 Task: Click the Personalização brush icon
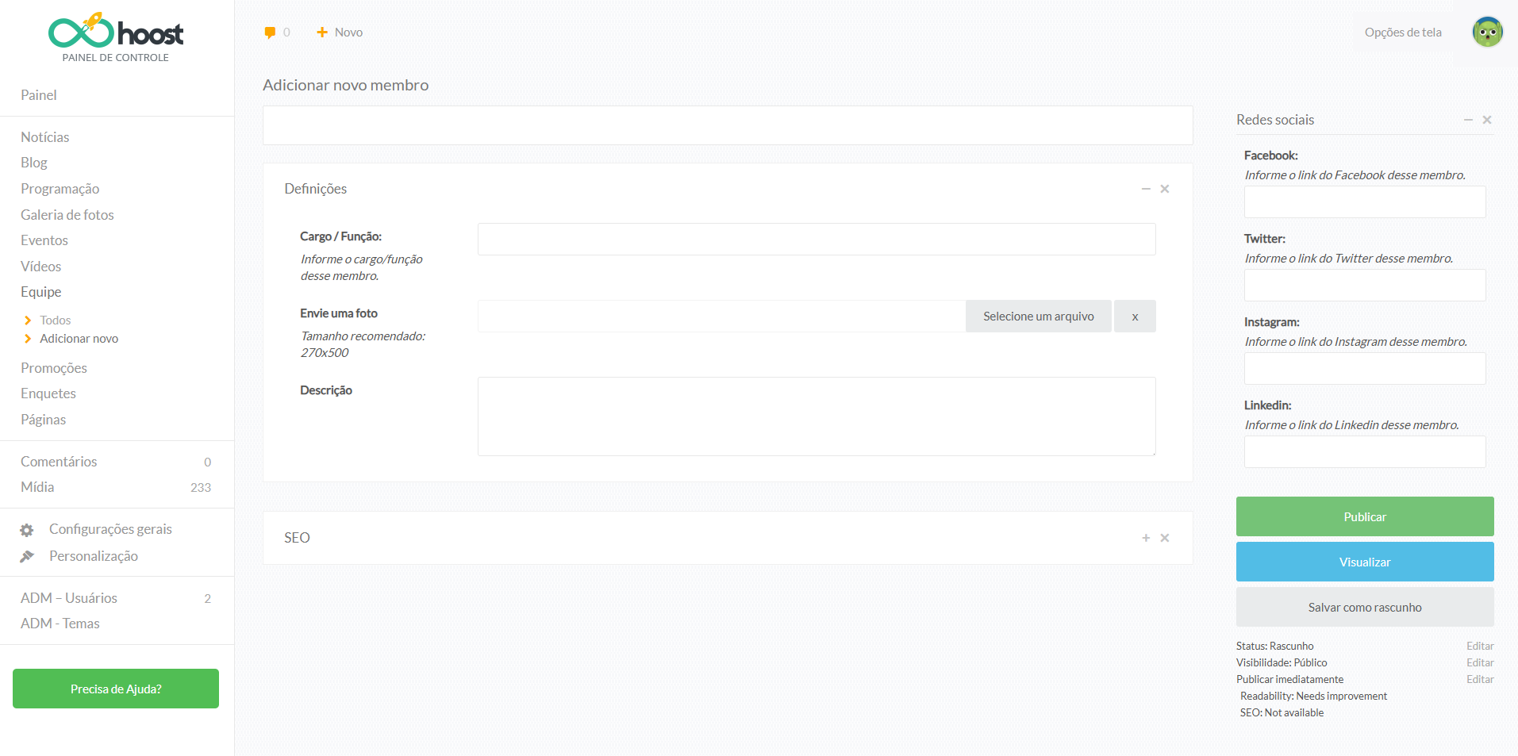(x=27, y=557)
